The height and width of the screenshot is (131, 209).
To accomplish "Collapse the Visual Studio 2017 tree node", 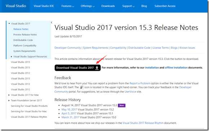I will pos(9,23).
